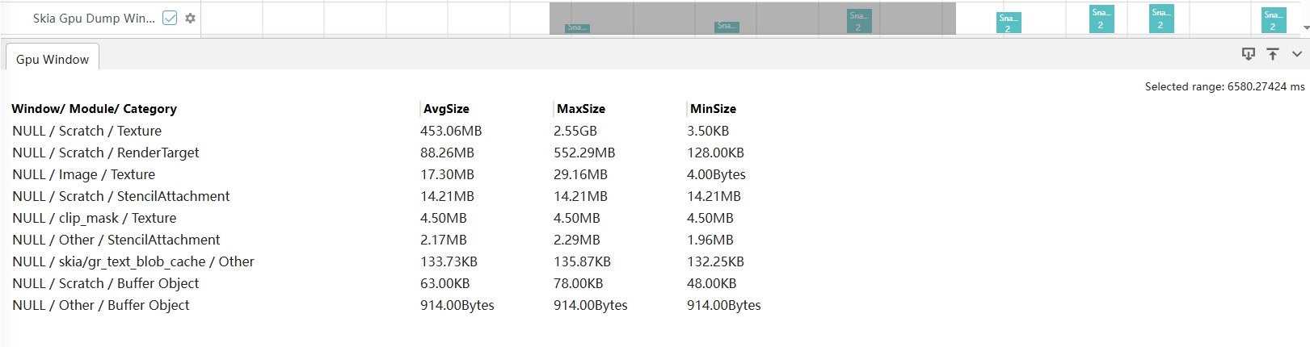Click the MinSize column header

click(713, 109)
